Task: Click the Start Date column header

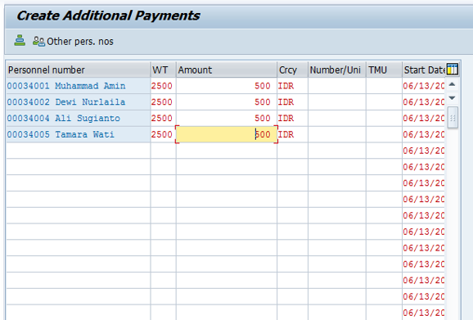Action: 424,70
